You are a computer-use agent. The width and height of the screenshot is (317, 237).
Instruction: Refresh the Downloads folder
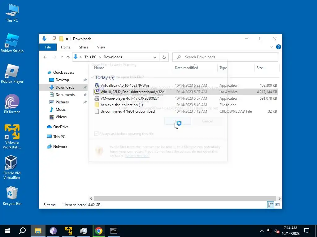(164, 57)
